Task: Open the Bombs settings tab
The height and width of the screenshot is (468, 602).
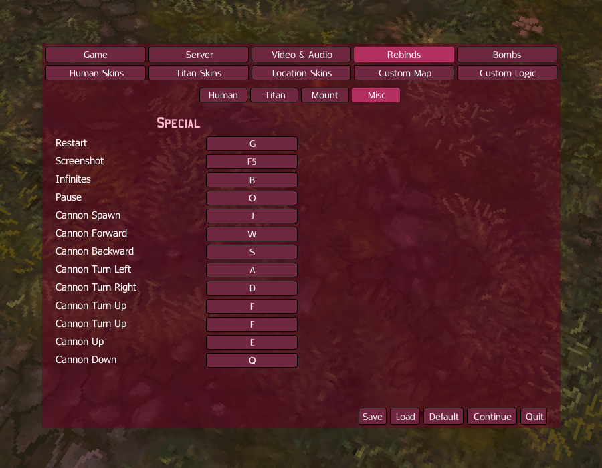Action: click(x=506, y=54)
